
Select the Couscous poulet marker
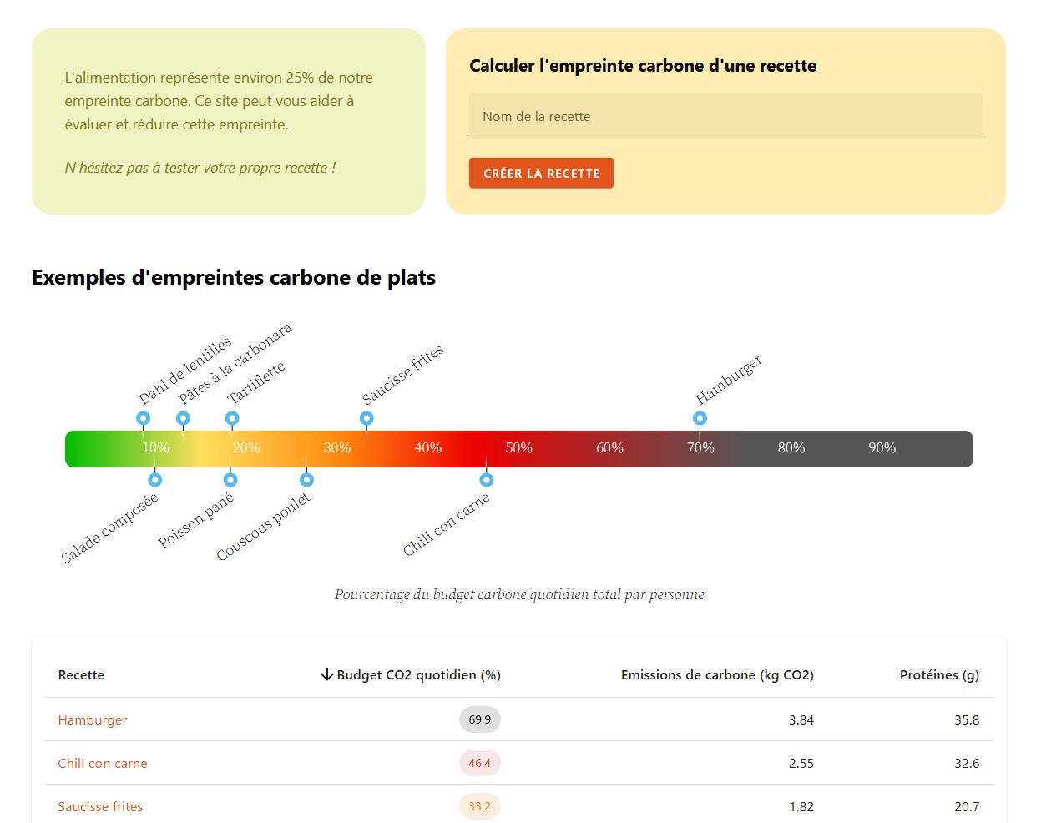[306, 480]
